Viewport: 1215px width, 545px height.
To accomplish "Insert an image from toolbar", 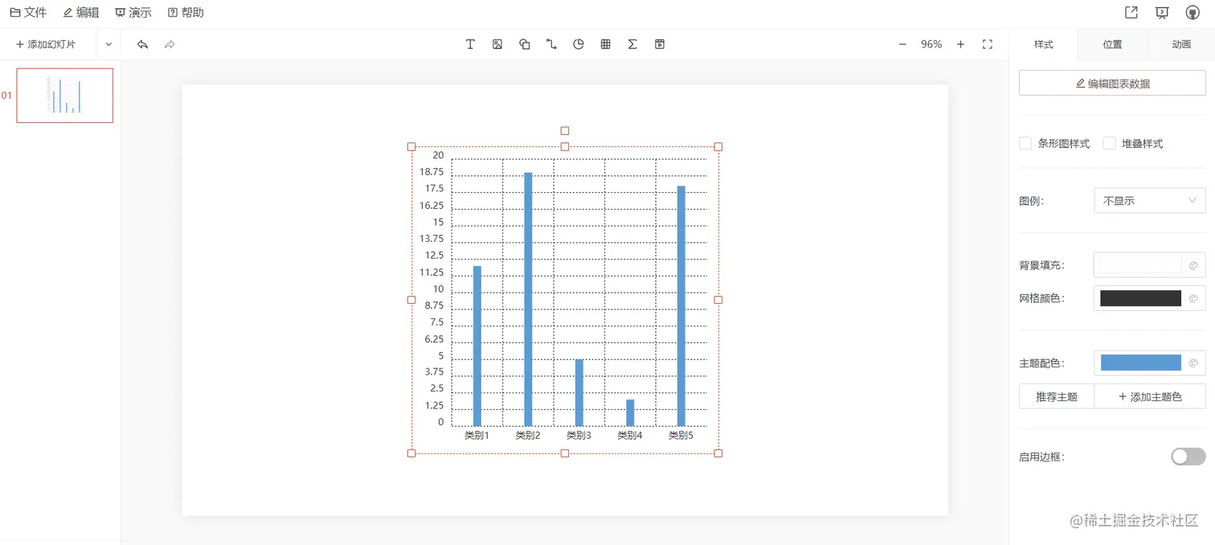I will coord(497,44).
